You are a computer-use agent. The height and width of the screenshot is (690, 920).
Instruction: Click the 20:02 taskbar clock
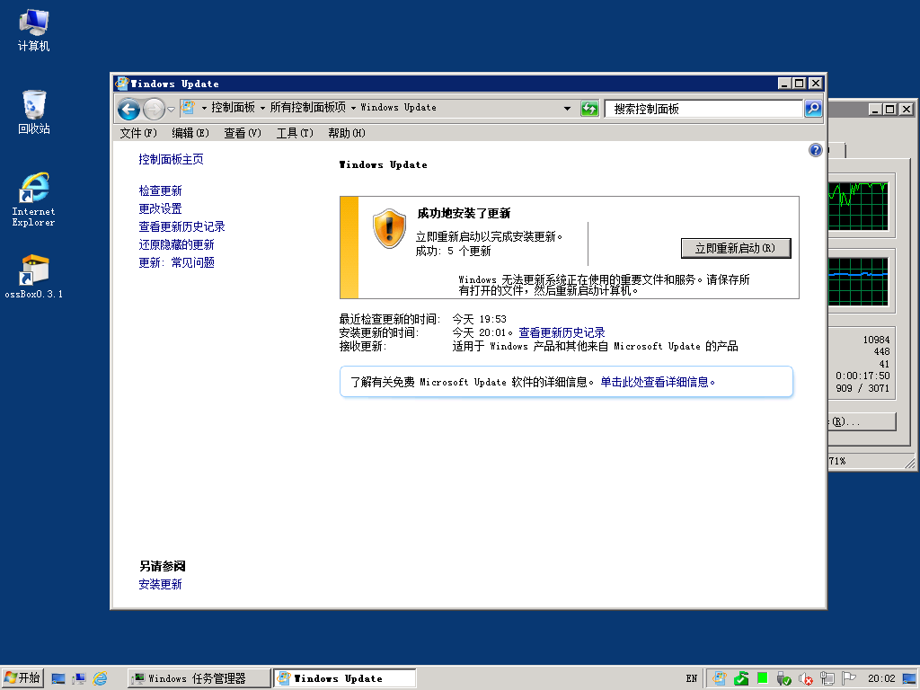pyautogui.click(x=881, y=679)
